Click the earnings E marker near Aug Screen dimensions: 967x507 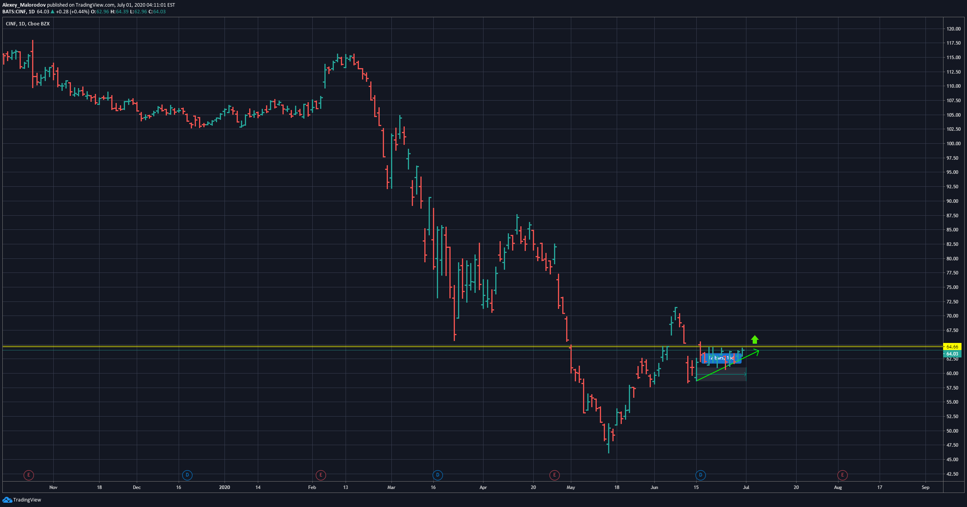tap(842, 475)
